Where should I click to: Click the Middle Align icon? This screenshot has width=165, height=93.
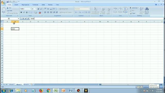tap(48, 9)
